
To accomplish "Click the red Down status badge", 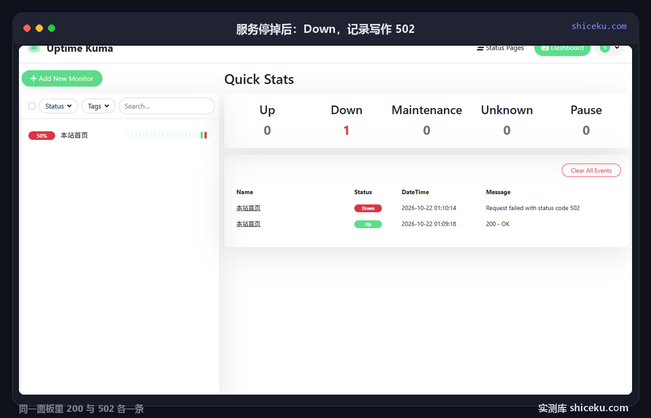I will pos(368,208).
